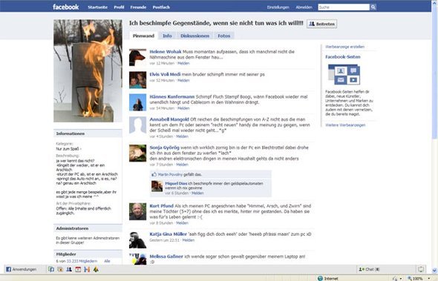438x281 pixels.
Task: Click the facebook logo
Action: coord(65,7)
